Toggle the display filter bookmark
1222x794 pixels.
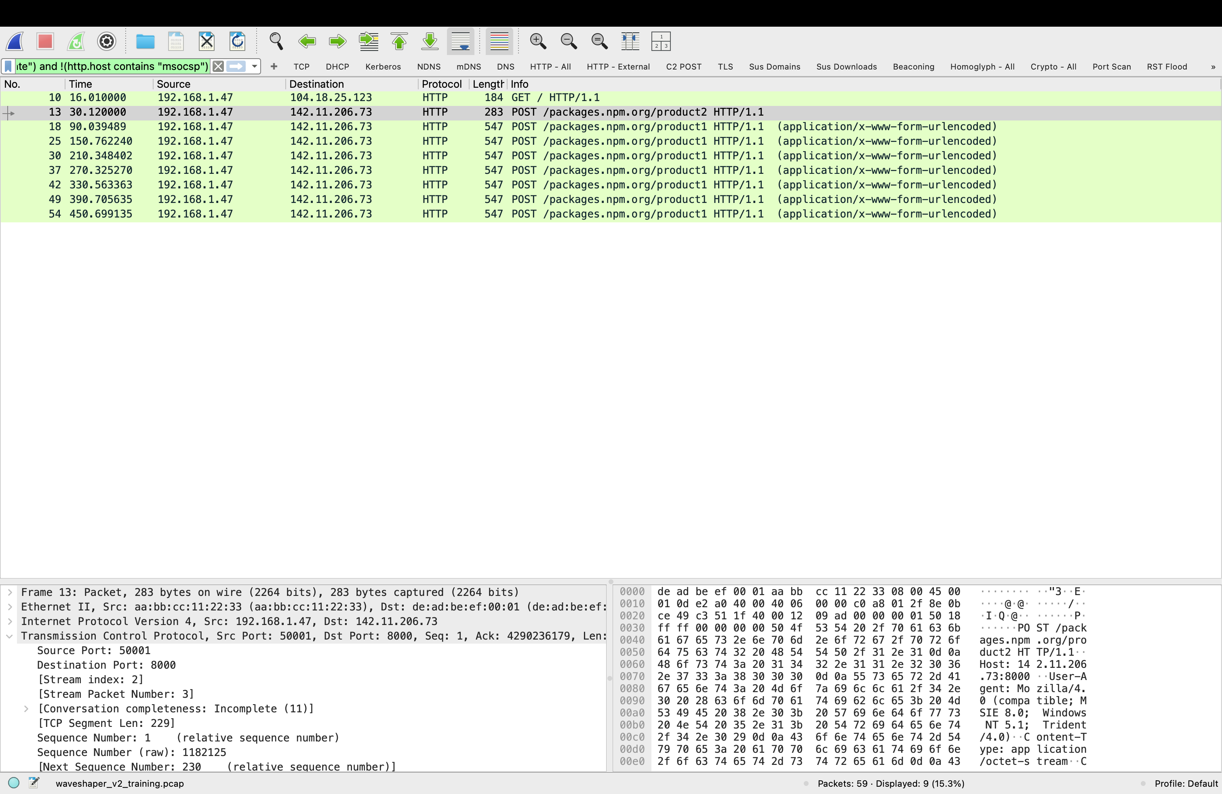point(8,66)
